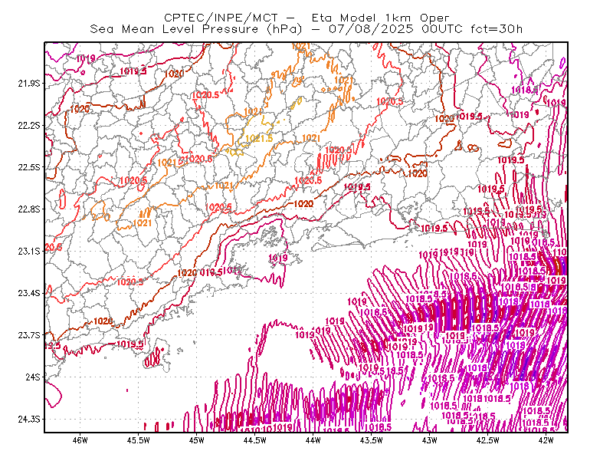Click the 23.1S latitude axis label
This screenshot has height=474, width=613.
29,251
